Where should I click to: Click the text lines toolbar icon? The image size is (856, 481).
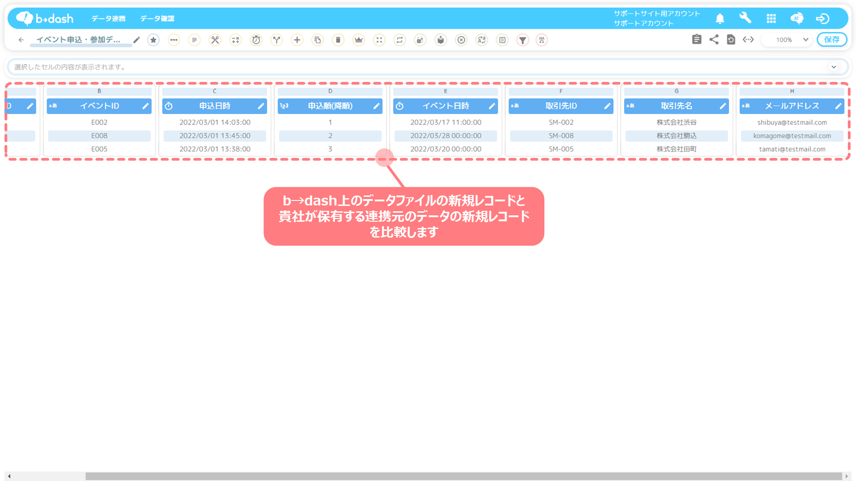coord(194,40)
